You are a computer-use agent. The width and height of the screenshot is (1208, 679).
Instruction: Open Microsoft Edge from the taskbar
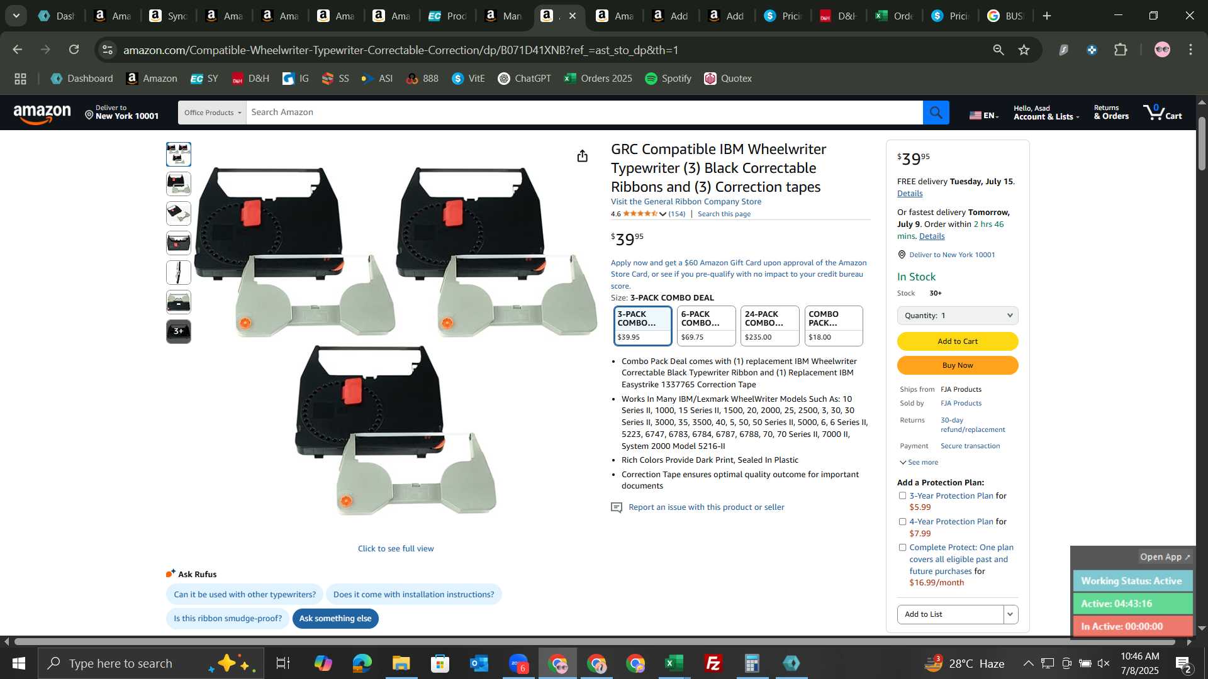click(362, 663)
